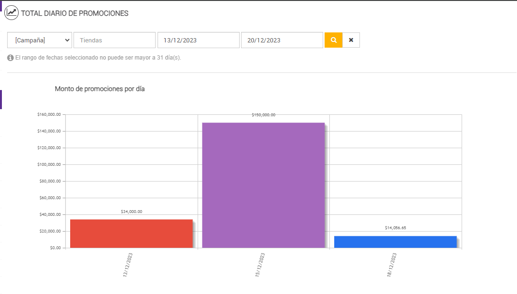
Task: Click the $34,000.00 bar value label
Action: (x=131, y=212)
